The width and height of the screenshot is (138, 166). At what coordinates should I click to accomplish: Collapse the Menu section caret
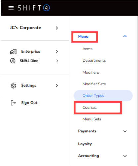pyautogui.click(x=125, y=36)
